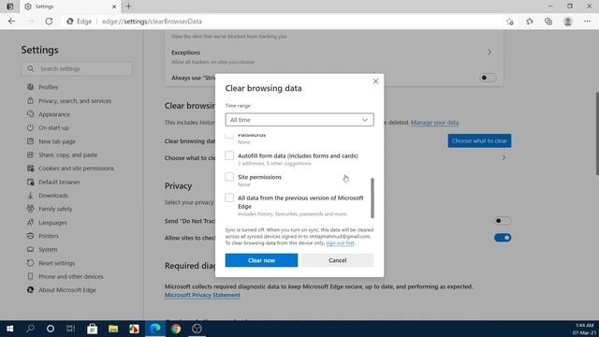The height and width of the screenshot is (337, 599).
Task: Open New tab page settings
Action: click(x=57, y=141)
